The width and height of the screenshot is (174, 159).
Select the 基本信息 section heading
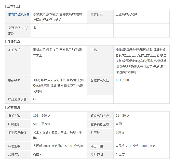[14, 6]
